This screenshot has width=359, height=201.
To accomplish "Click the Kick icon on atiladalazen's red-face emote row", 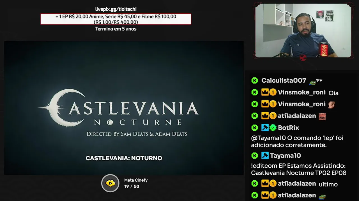I will coord(255,116).
